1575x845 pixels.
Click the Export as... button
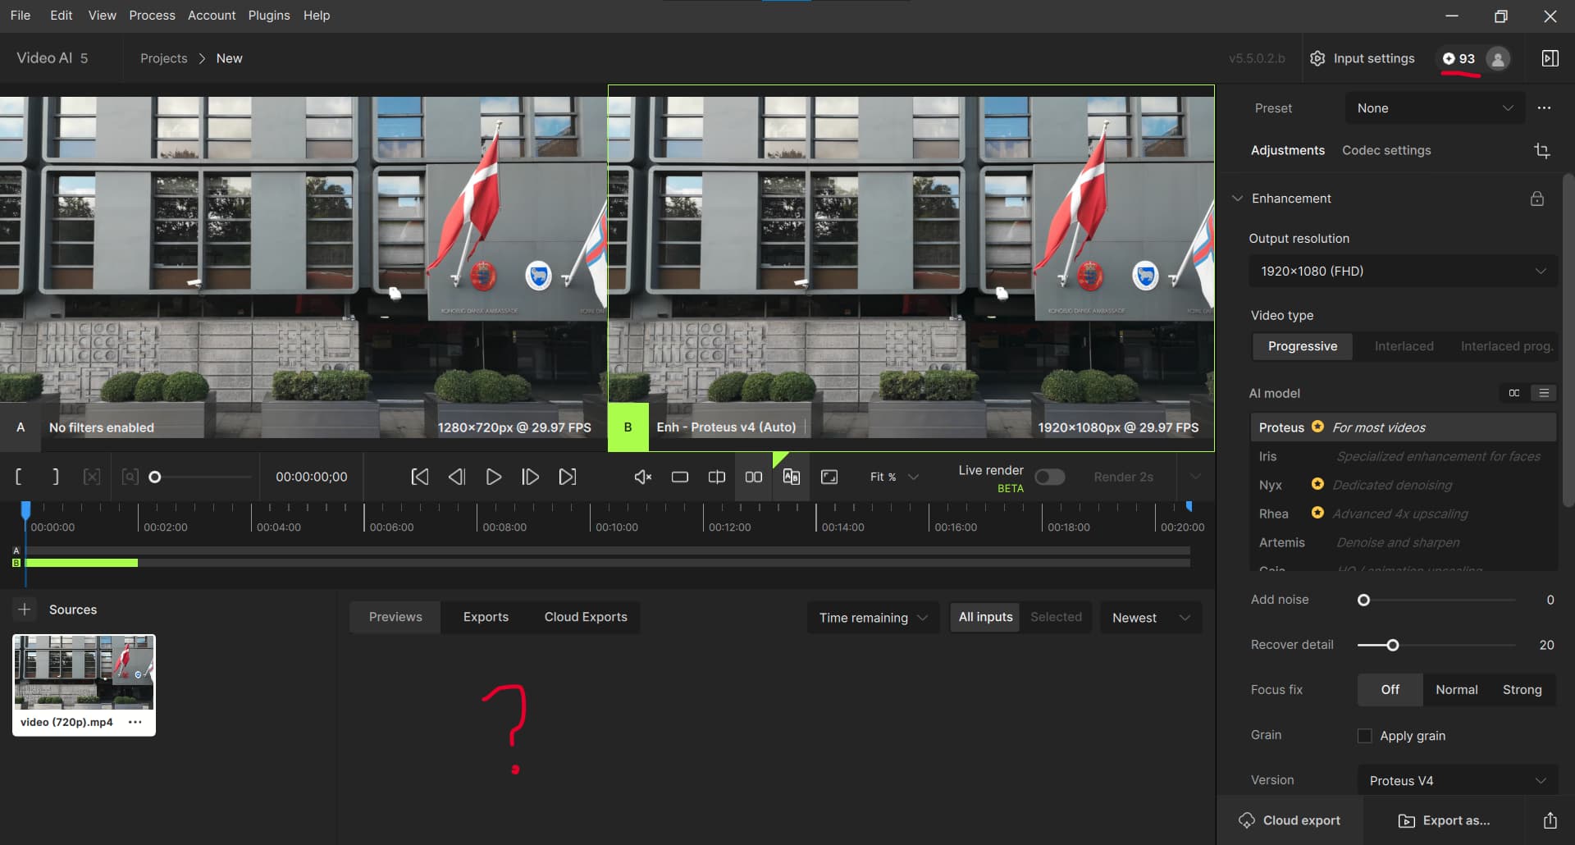tap(1445, 820)
